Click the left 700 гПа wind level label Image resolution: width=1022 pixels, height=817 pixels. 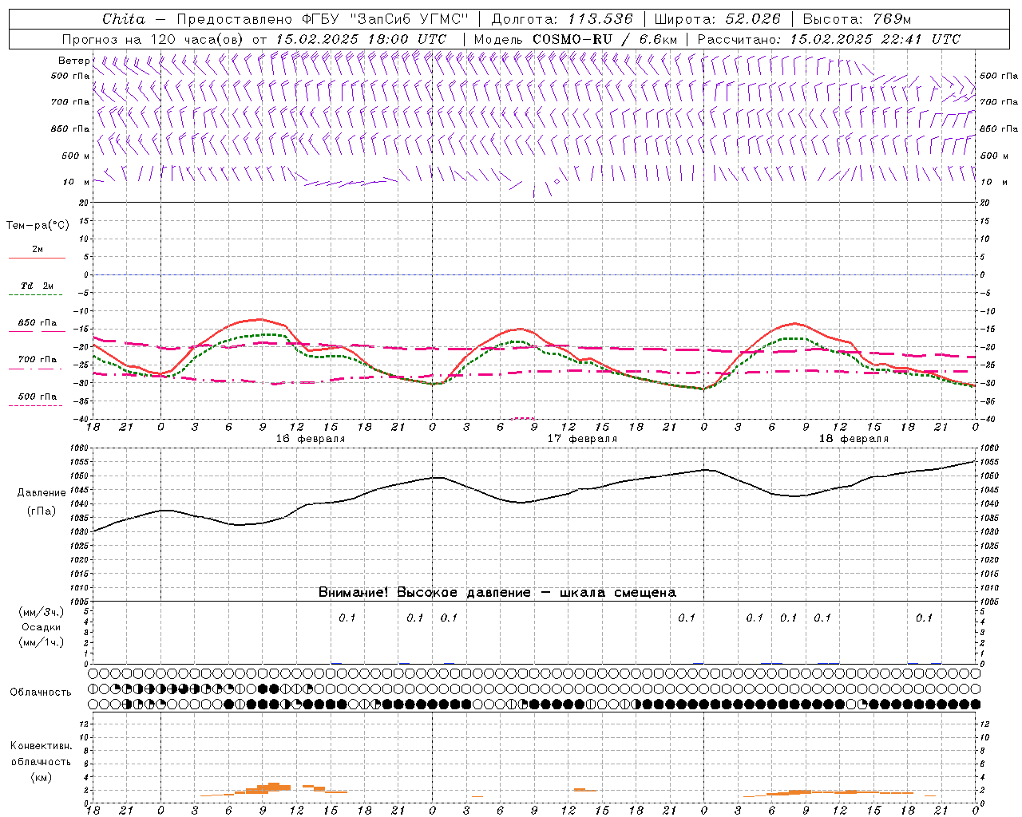click(70, 102)
